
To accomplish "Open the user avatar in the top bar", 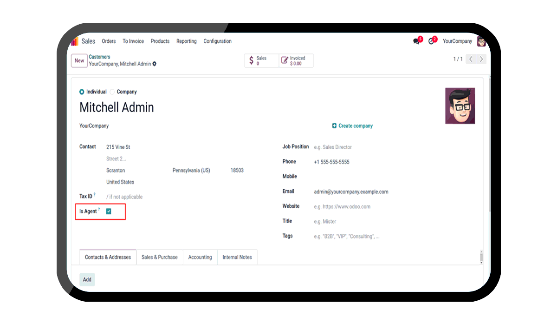I will (x=481, y=41).
